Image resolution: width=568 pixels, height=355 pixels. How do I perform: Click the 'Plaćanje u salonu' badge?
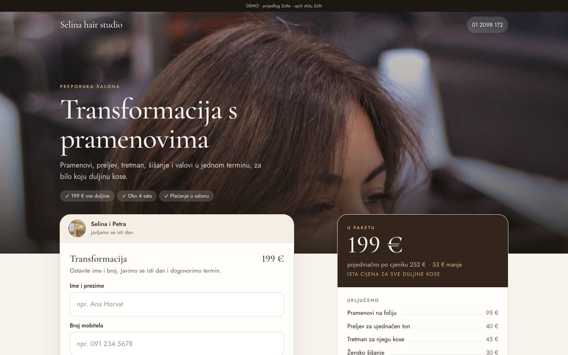click(x=186, y=196)
